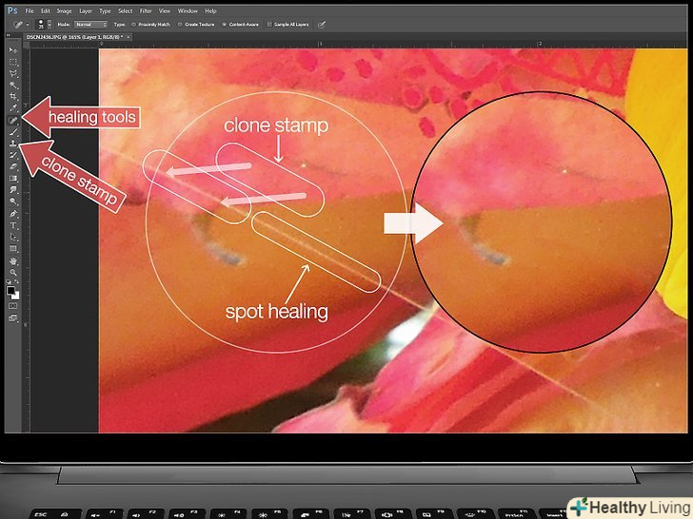Select the Rectangle shape tool
Screen dimensions: 693x519
[x=12, y=249]
